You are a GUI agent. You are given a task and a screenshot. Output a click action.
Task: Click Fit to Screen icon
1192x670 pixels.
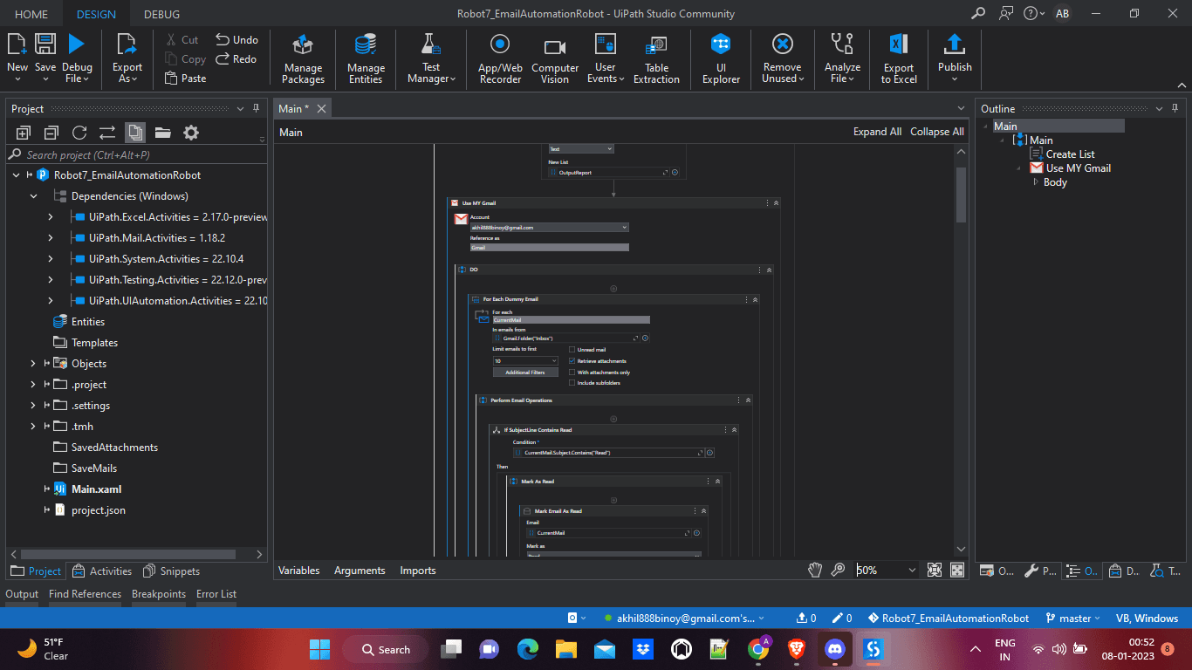pos(935,570)
